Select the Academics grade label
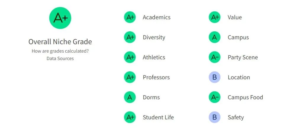 click(x=156, y=17)
